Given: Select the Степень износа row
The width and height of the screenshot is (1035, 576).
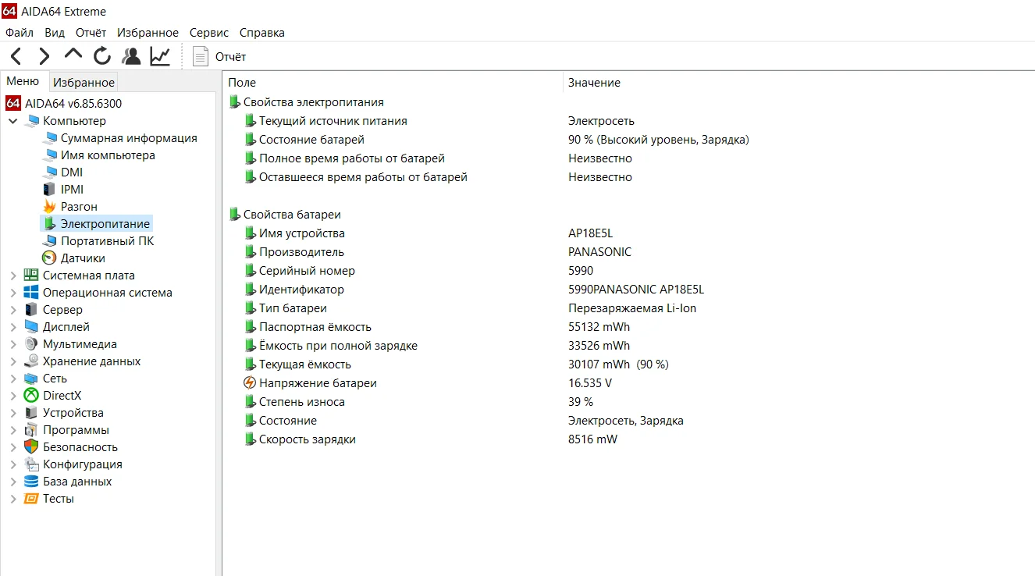Looking at the screenshot, I should (302, 402).
